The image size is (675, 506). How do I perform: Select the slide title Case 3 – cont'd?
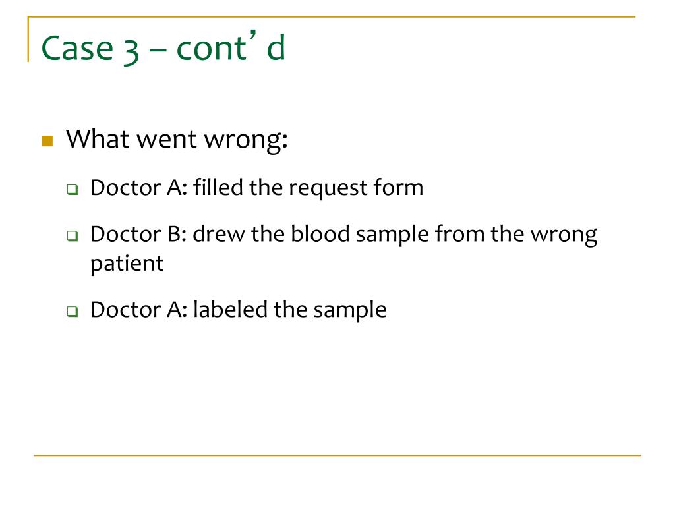coord(163,47)
